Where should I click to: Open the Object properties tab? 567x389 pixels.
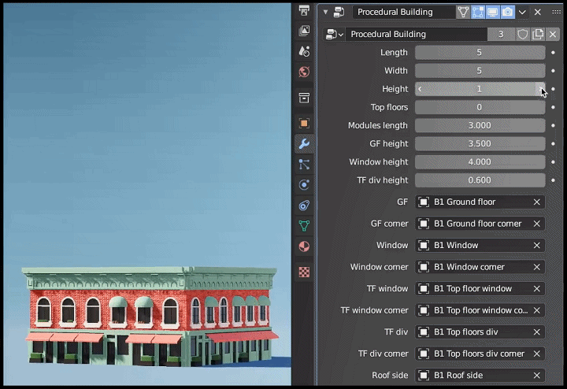(304, 124)
